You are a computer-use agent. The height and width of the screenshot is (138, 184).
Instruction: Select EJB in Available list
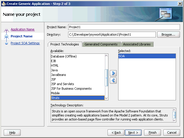(78, 61)
